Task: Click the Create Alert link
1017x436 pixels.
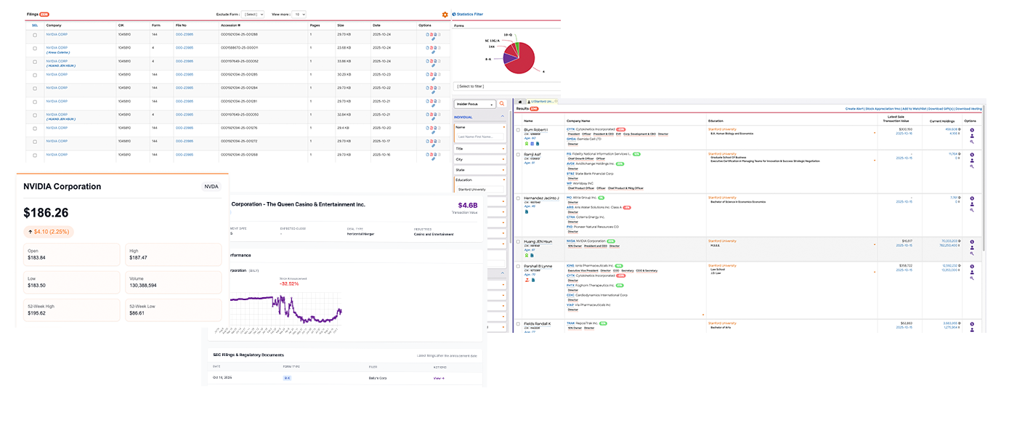Action: (x=854, y=108)
